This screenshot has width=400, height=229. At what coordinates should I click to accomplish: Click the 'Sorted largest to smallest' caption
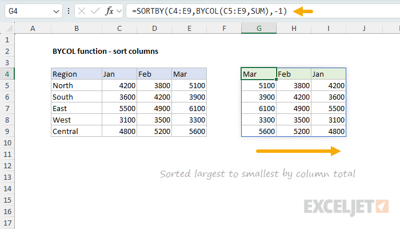(x=258, y=174)
